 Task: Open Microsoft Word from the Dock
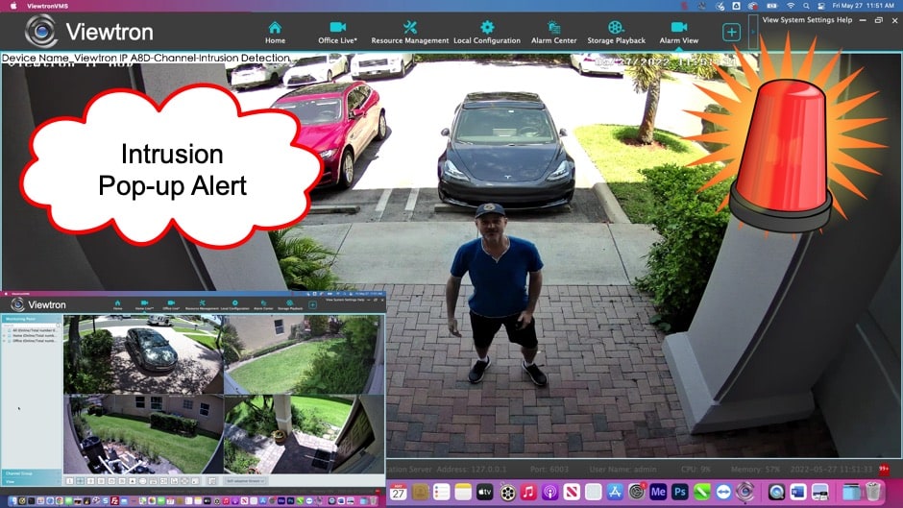tap(797, 492)
